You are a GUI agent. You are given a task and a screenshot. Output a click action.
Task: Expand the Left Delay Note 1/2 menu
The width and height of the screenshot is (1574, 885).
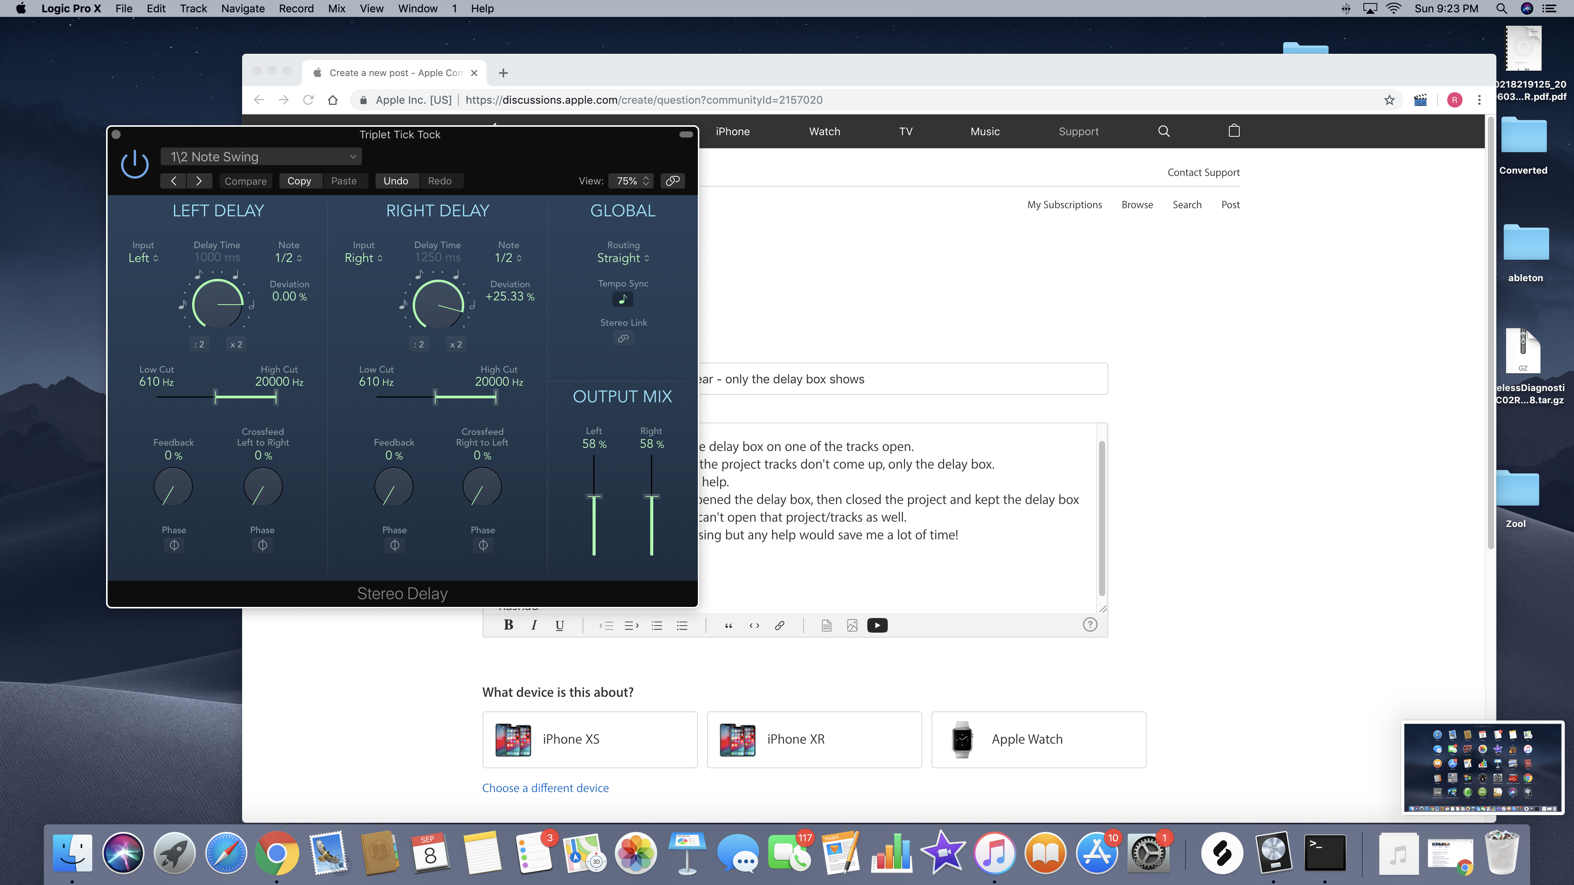pyautogui.click(x=289, y=259)
